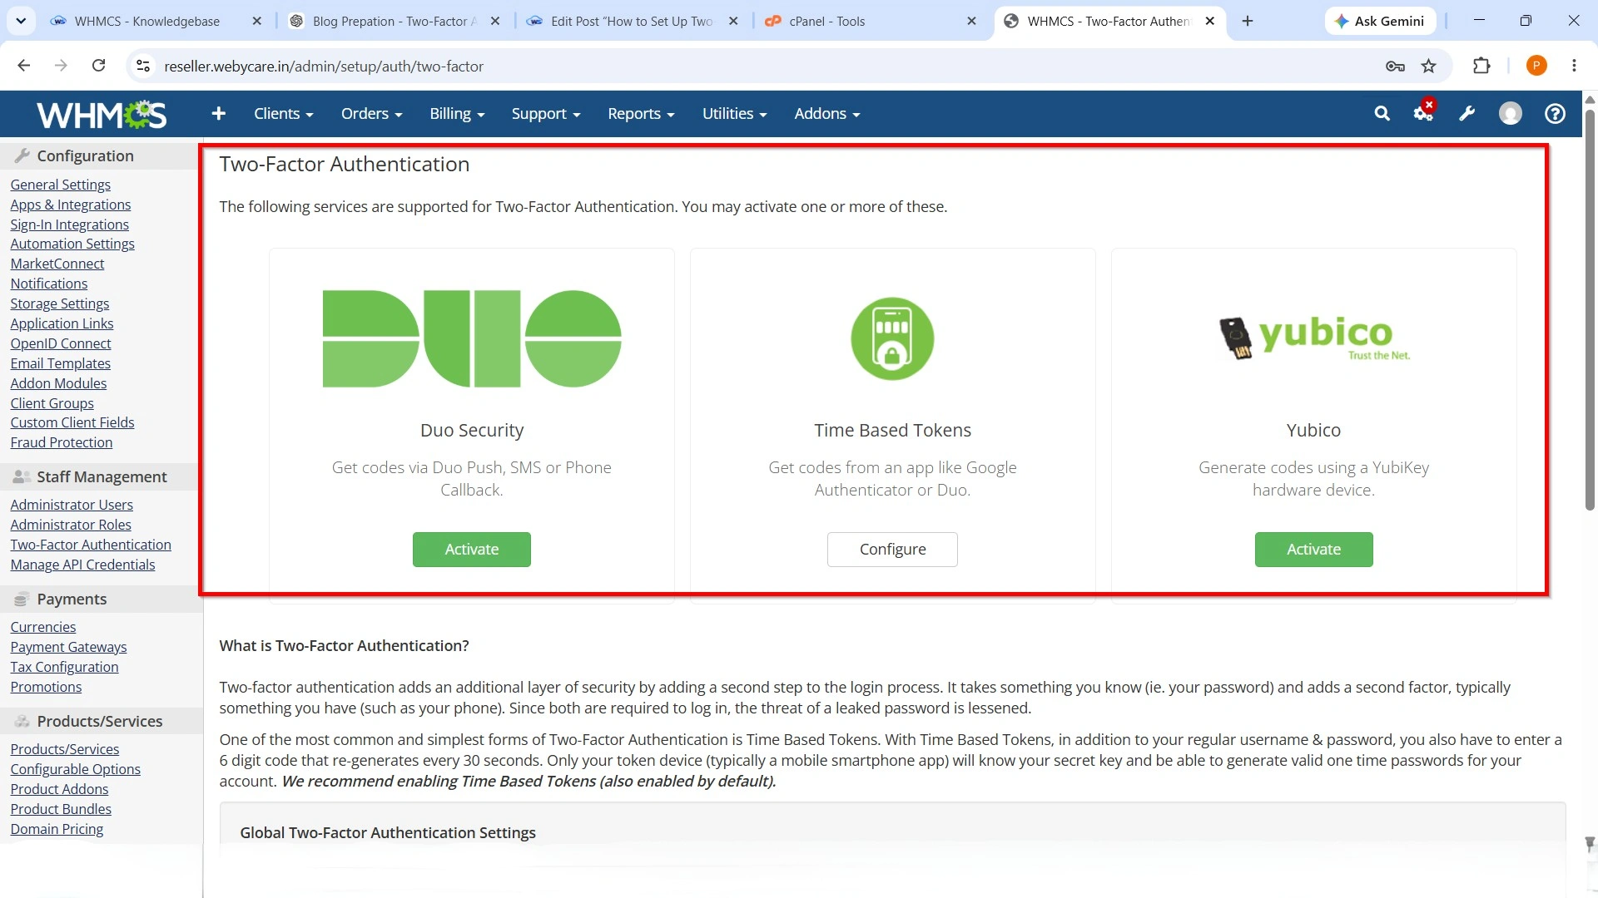Open the admin account avatar menu
Viewport: 1598px width, 898px height.
(1511, 114)
